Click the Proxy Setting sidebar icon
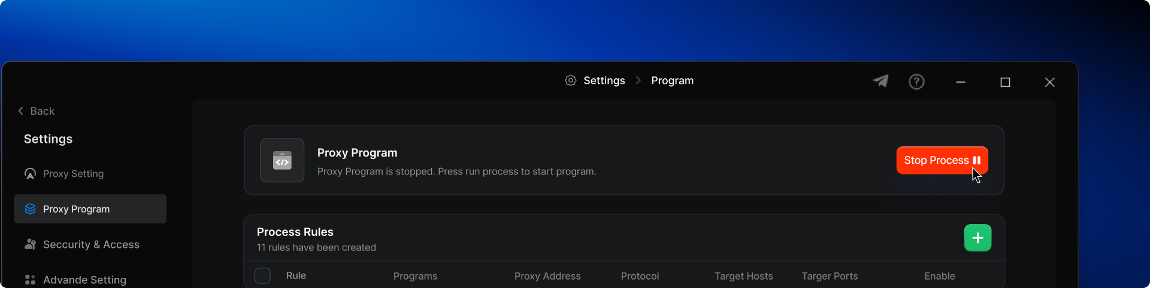Screen dimensions: 1150x288 (30, 174)
